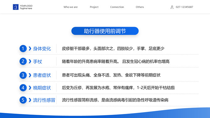This screenshot has height=118, width=210.
Task: Go to the Connection nav item
Action: [x=117, y=7]
